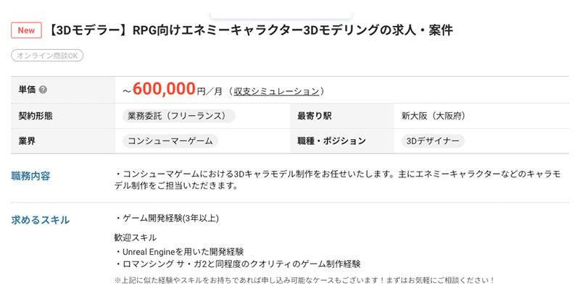Click the 新大阪（大阪府） station text
This screenshot has height=304, width=580.
point(433,116)
